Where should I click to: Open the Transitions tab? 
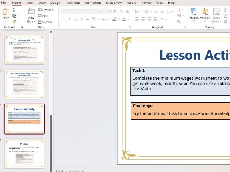[72, 3]
